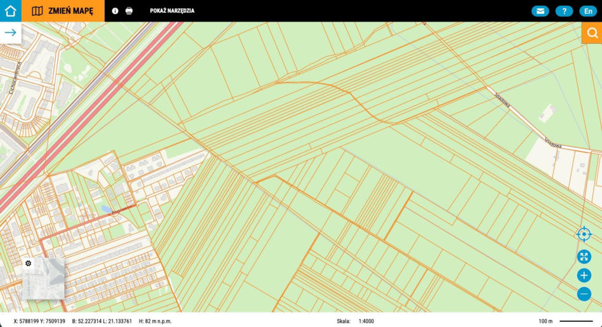The image size is (602, 327).
Task: Toggle full screen map view
Action: [x=584, y=257]
